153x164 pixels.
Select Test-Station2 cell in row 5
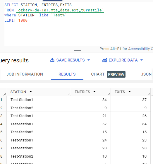tap(39, 132)
